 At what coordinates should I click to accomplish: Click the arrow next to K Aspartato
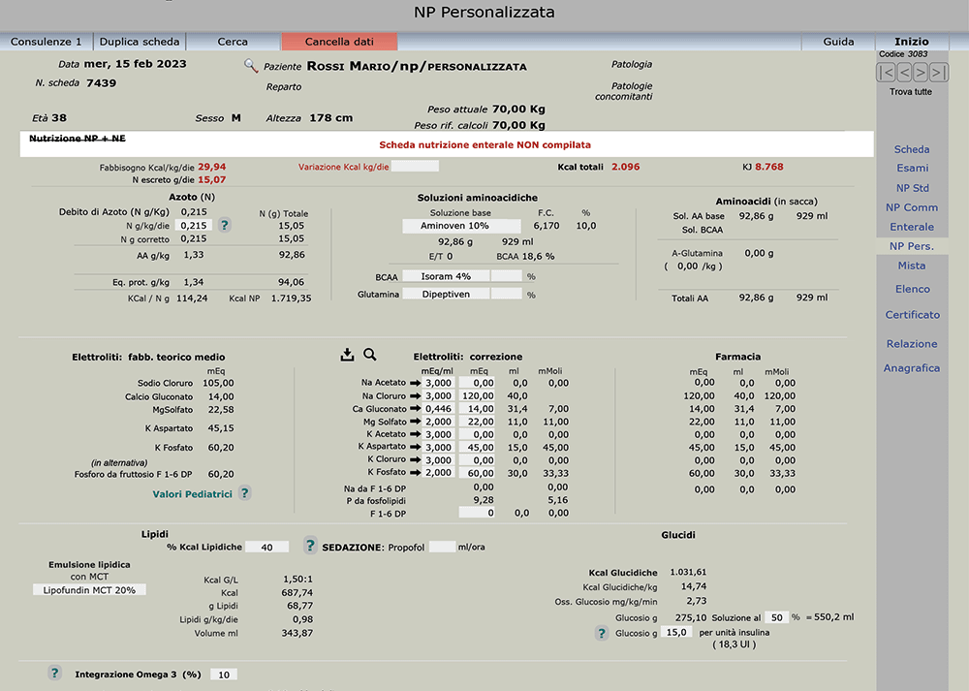(416, 448)
